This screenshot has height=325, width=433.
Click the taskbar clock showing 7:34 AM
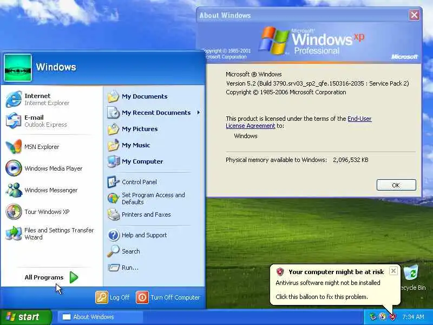413,317
